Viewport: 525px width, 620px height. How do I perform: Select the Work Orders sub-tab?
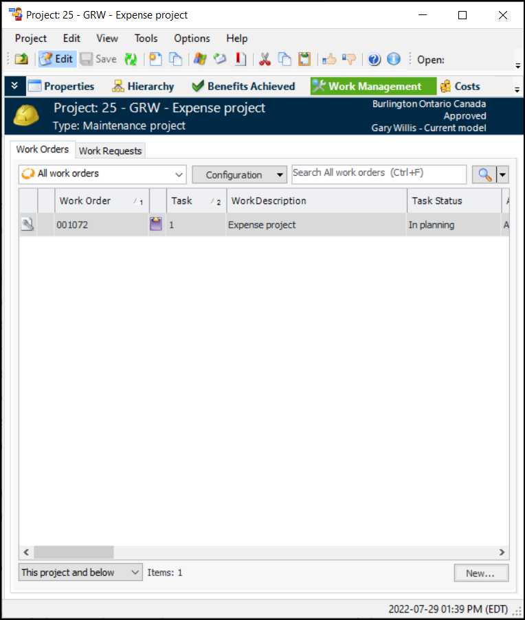click(x=43, y=150)
